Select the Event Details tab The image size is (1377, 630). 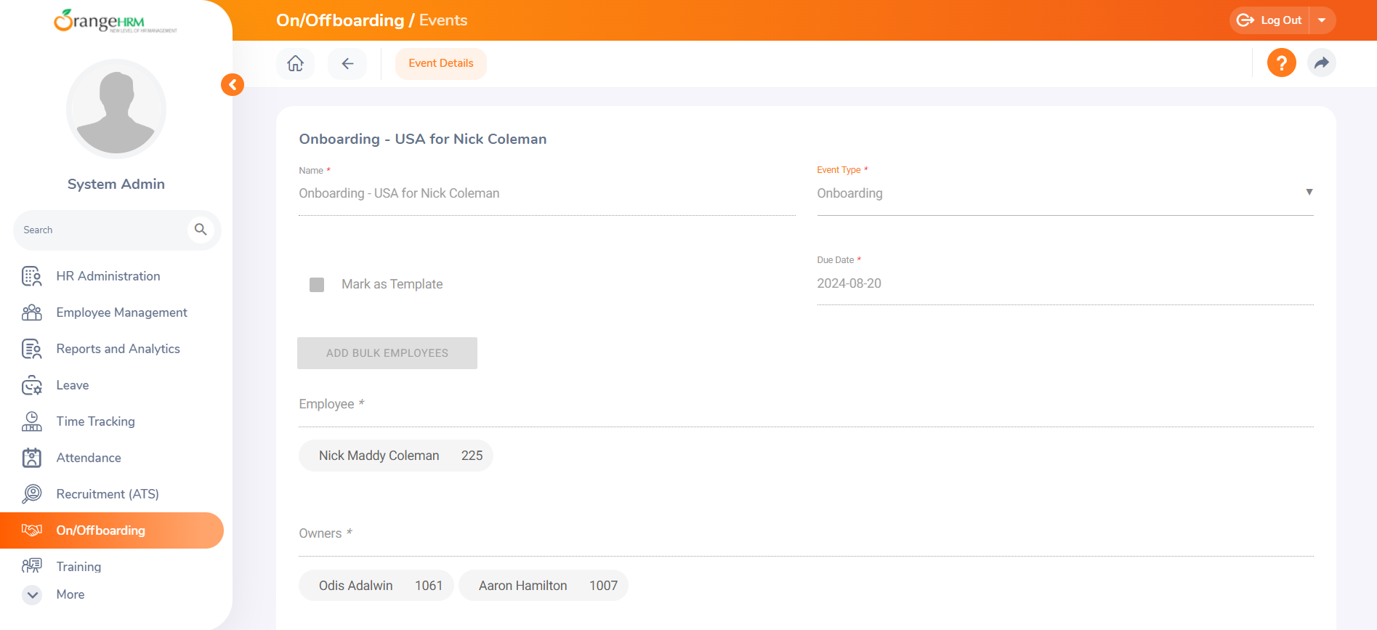tap(440, 63)
